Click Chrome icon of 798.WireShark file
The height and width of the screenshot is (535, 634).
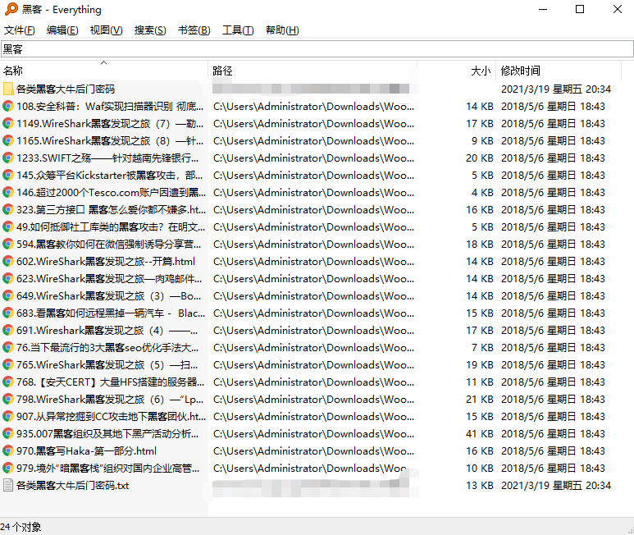pyautogui.click(x=7, y=399)
